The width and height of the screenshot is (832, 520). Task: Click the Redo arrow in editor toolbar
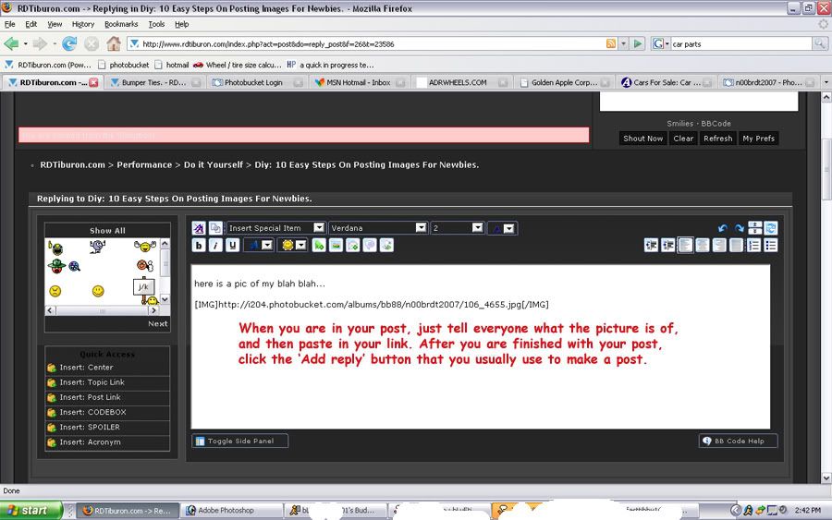tap(739, 228)
